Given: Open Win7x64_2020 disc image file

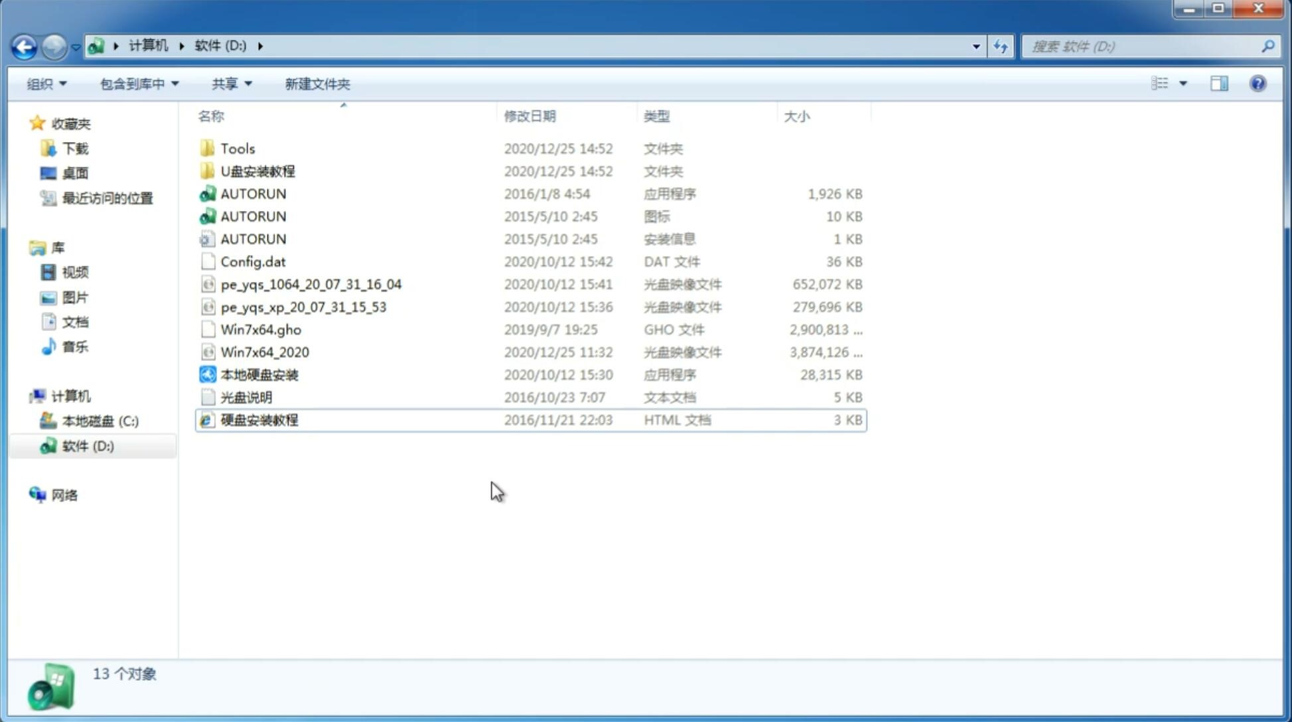Looking at the screenshot, I should tap(265, 352).
